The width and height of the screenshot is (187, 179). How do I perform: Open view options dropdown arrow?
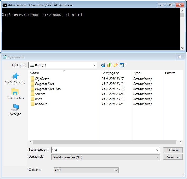(x=125, y=65)
